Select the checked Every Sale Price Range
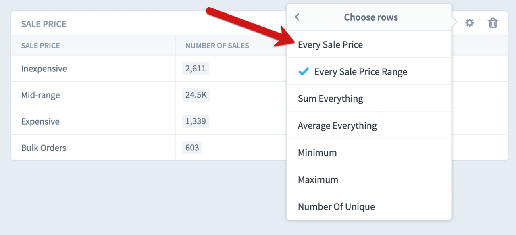This screenshot has width=516, height=235. [360, 72]
